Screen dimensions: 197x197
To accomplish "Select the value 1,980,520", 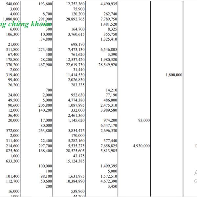I will pyautogui.click(x=109, y=59).
